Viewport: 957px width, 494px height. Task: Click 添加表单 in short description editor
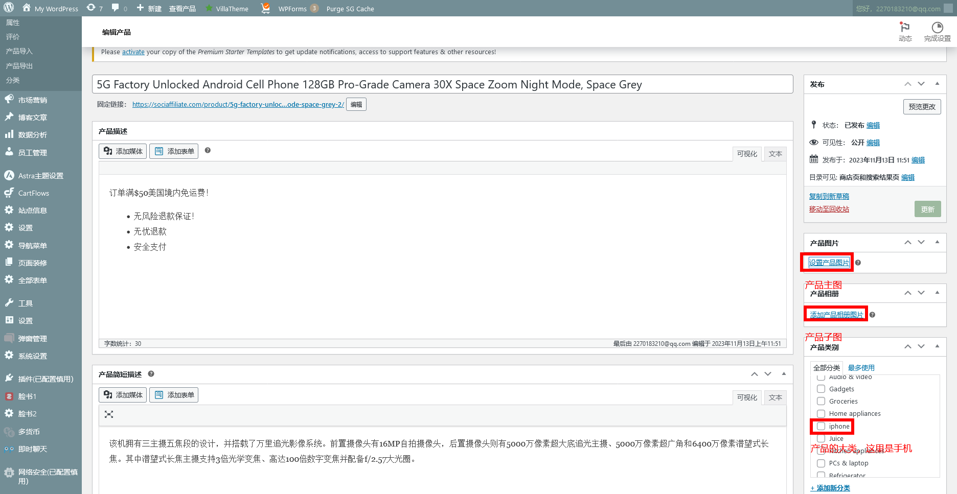tap(174, 394)
